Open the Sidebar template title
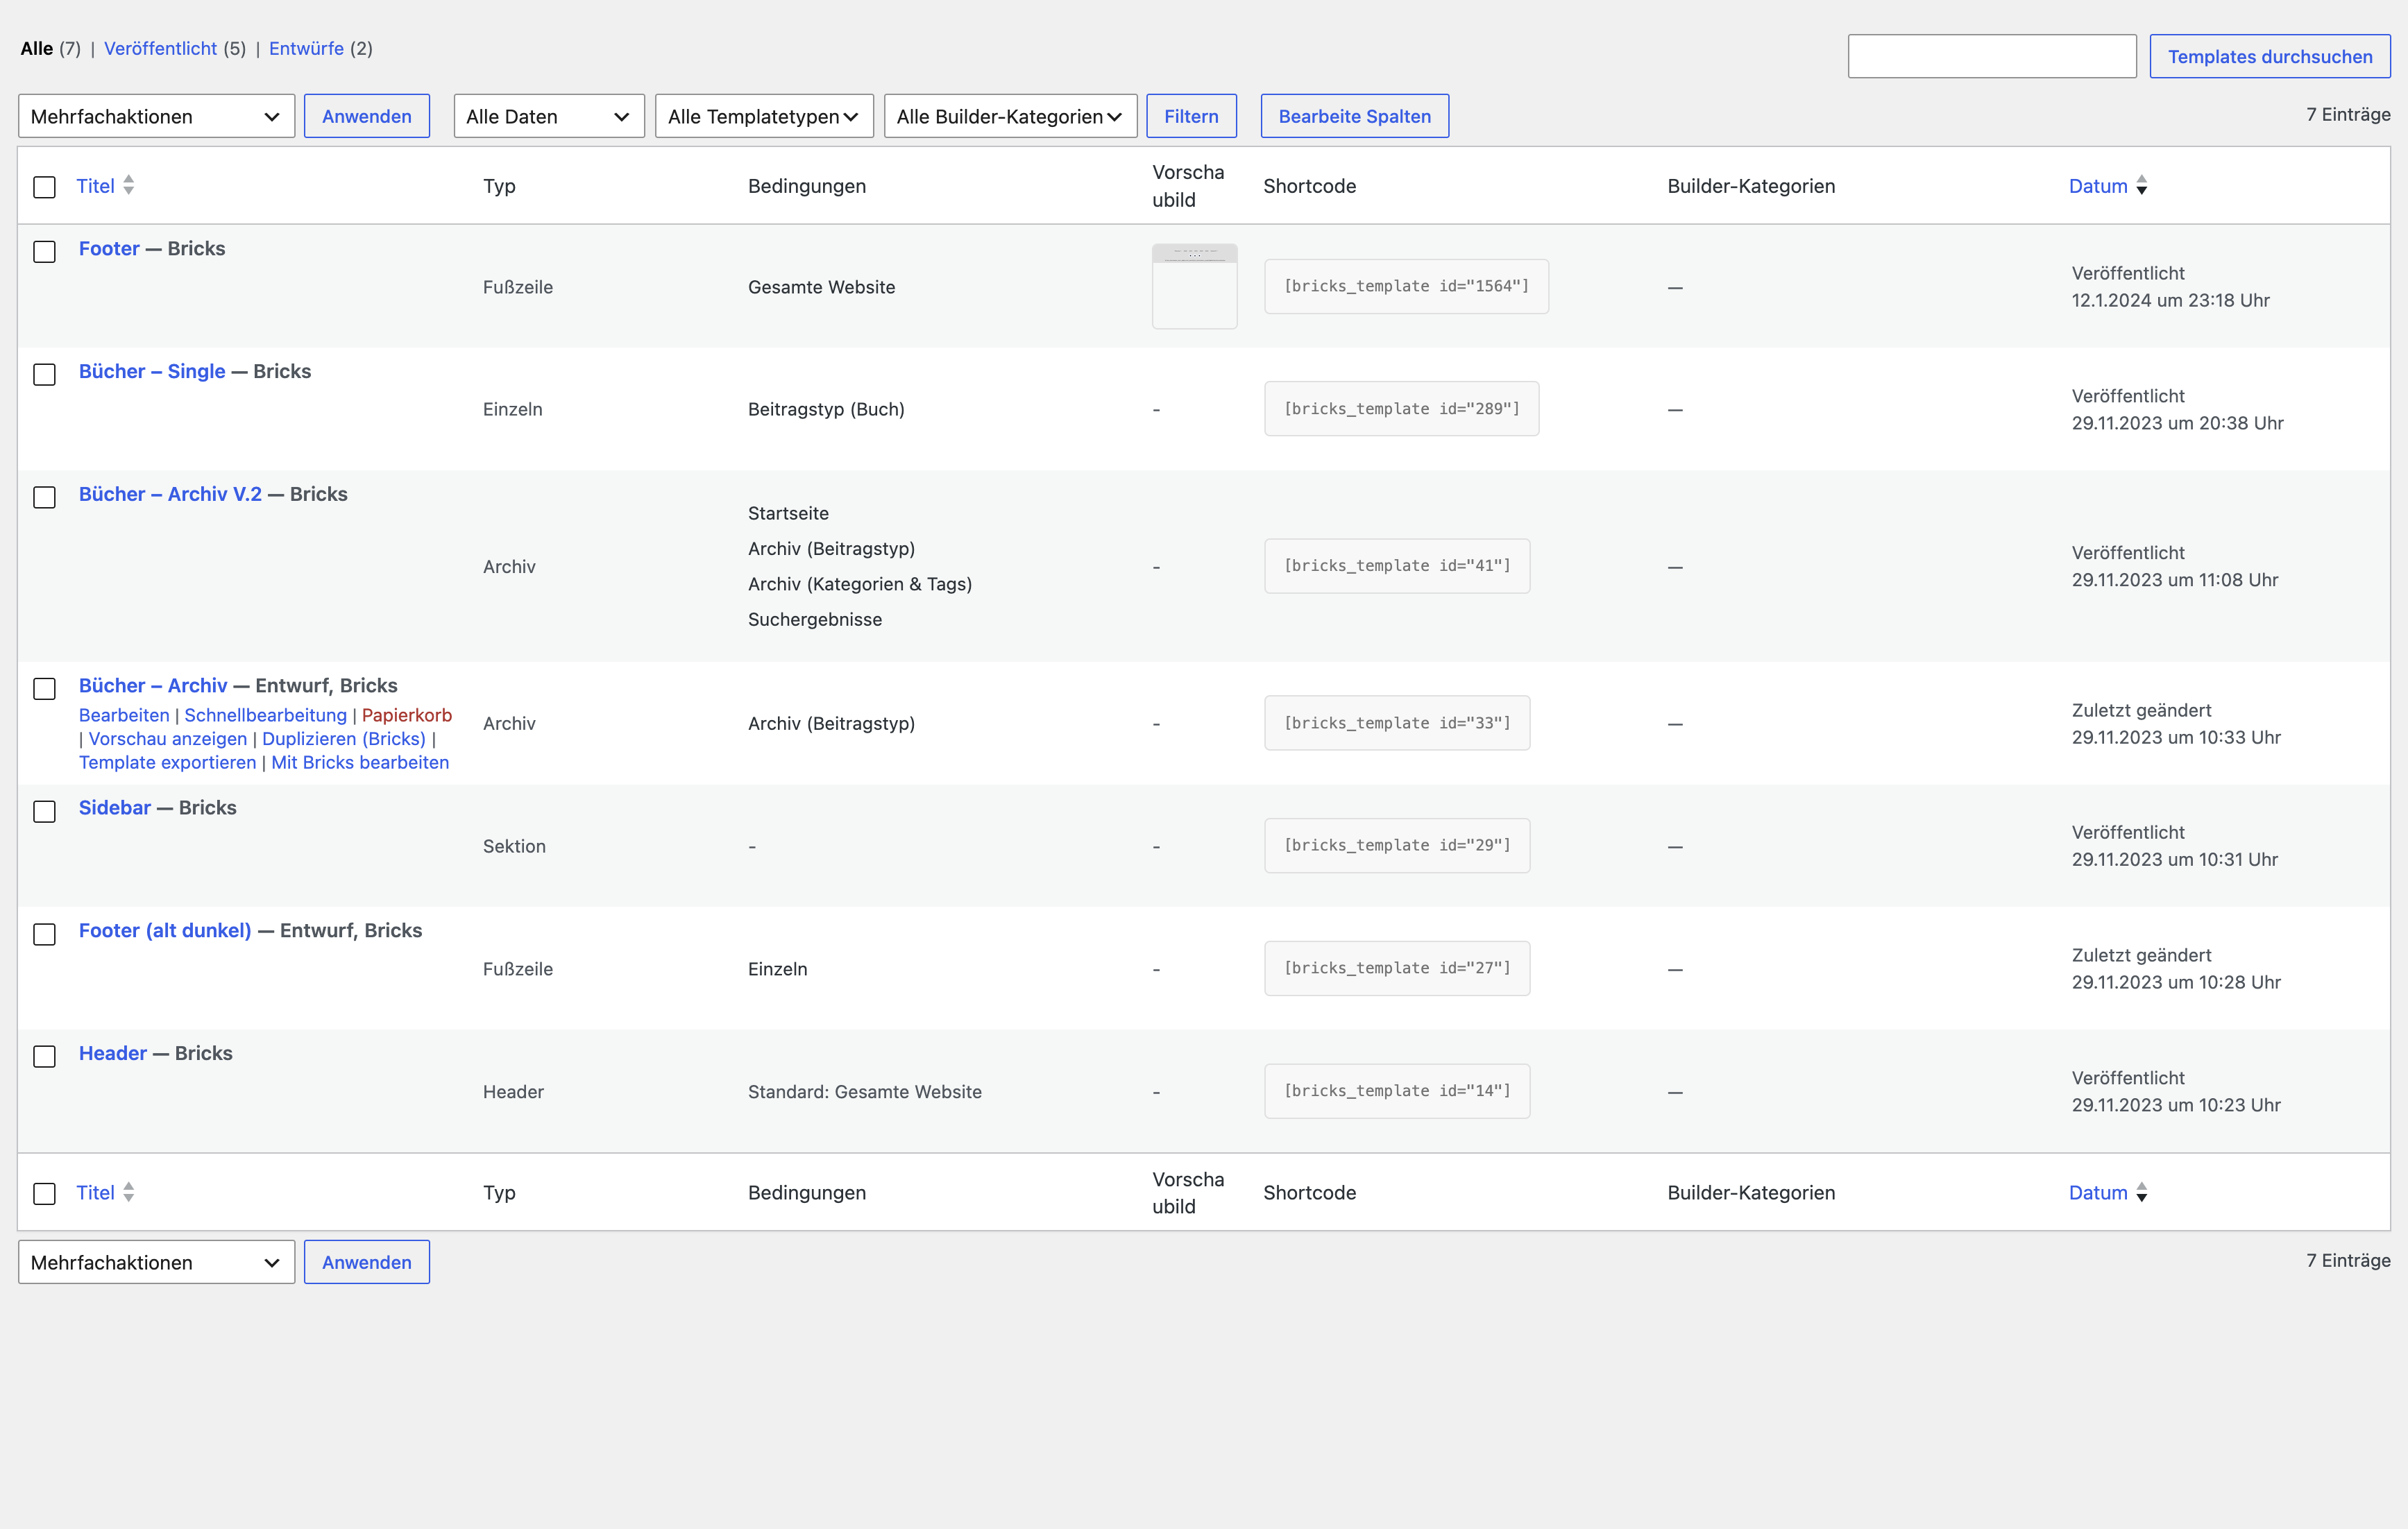Image resolution: width=2408 pixels, height=1529 pixels. [x=115, y=807]
